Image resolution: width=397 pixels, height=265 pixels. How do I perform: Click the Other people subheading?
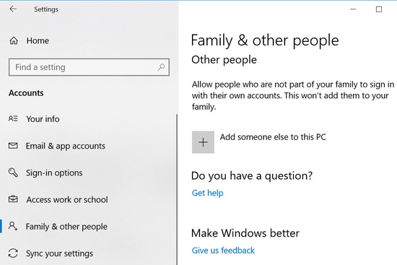click(x=224, y=60)
